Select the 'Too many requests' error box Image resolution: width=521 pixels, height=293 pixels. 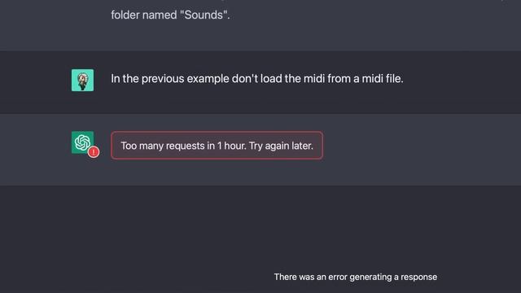[x=217, y=146]
